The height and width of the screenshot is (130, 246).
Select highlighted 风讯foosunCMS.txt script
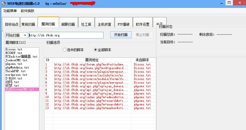[22, 89]
